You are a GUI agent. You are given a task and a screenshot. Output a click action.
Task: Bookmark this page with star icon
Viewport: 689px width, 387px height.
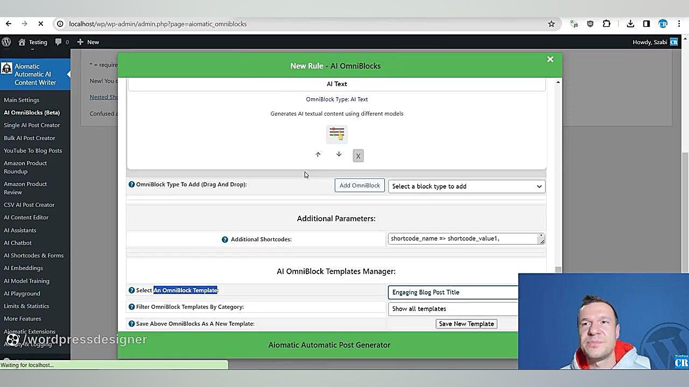point(551,24)
